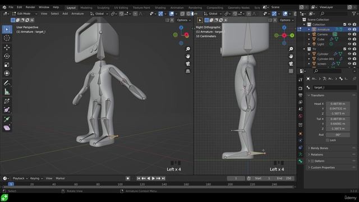Click the grid projection icon in right viewport

[291, 71]
